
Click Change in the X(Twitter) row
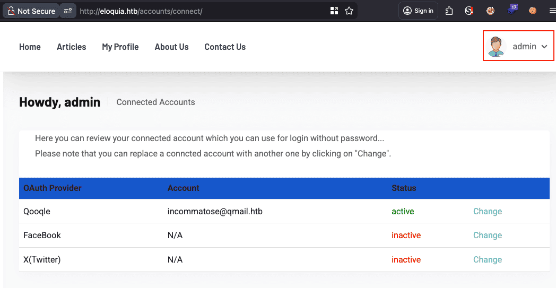click(488, 260)
